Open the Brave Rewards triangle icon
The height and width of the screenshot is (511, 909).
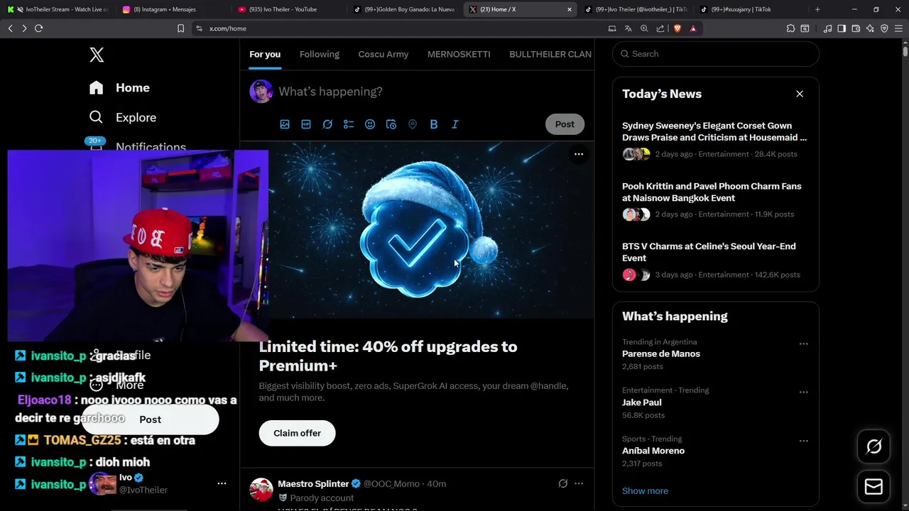pyautogui.click(x=693, y=28)
